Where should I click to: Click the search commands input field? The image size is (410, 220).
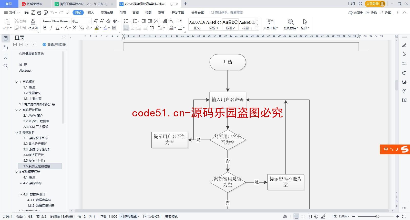tap(229, 13)
